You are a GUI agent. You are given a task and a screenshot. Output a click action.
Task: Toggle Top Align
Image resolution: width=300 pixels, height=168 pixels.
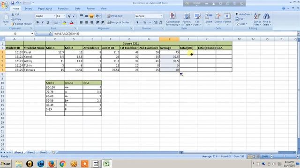tap(81, 16)
